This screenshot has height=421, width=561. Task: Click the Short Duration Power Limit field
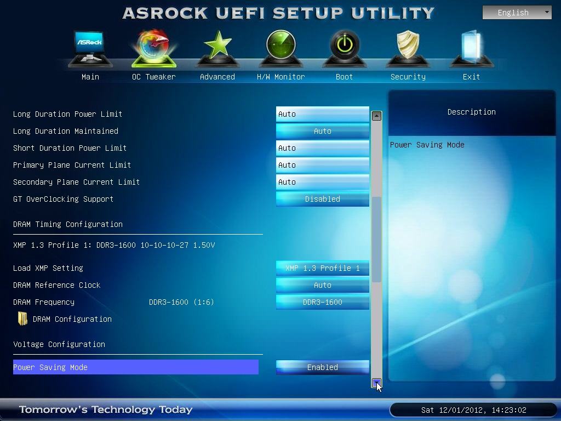pyautogui.click(x=322, y=148)
